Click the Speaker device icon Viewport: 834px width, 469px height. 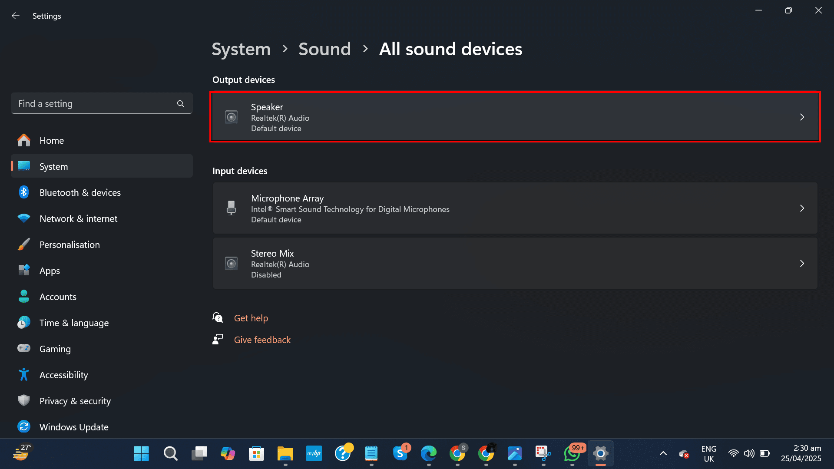231,117
